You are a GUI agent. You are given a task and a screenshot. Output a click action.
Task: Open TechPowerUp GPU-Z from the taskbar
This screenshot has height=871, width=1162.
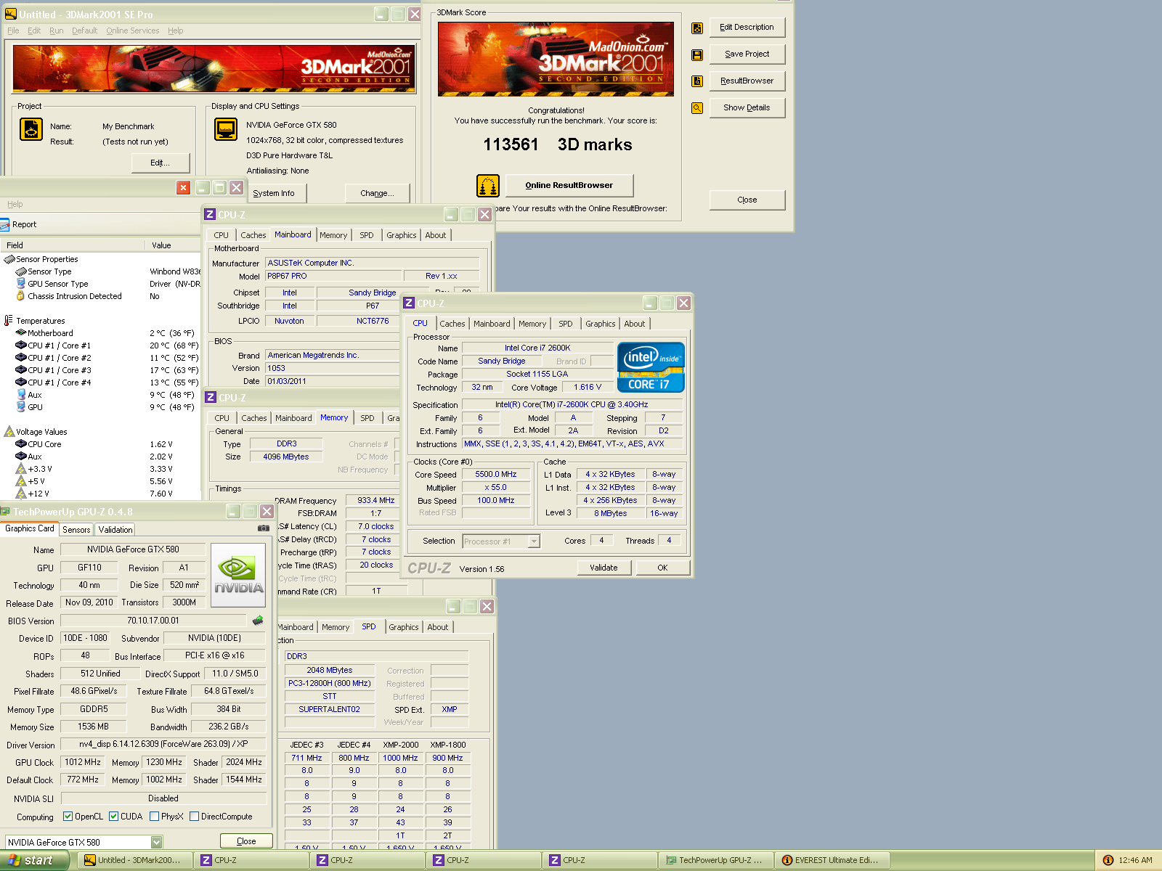pos(715,860)
